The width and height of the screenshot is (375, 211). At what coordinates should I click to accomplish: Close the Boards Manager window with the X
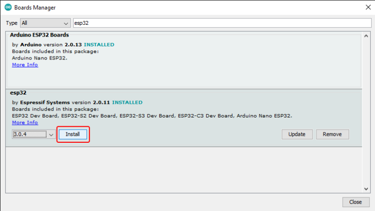tap(367, 8)
